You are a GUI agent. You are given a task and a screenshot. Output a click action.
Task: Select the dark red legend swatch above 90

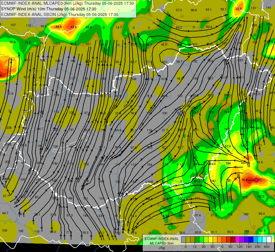click(233, 239)
